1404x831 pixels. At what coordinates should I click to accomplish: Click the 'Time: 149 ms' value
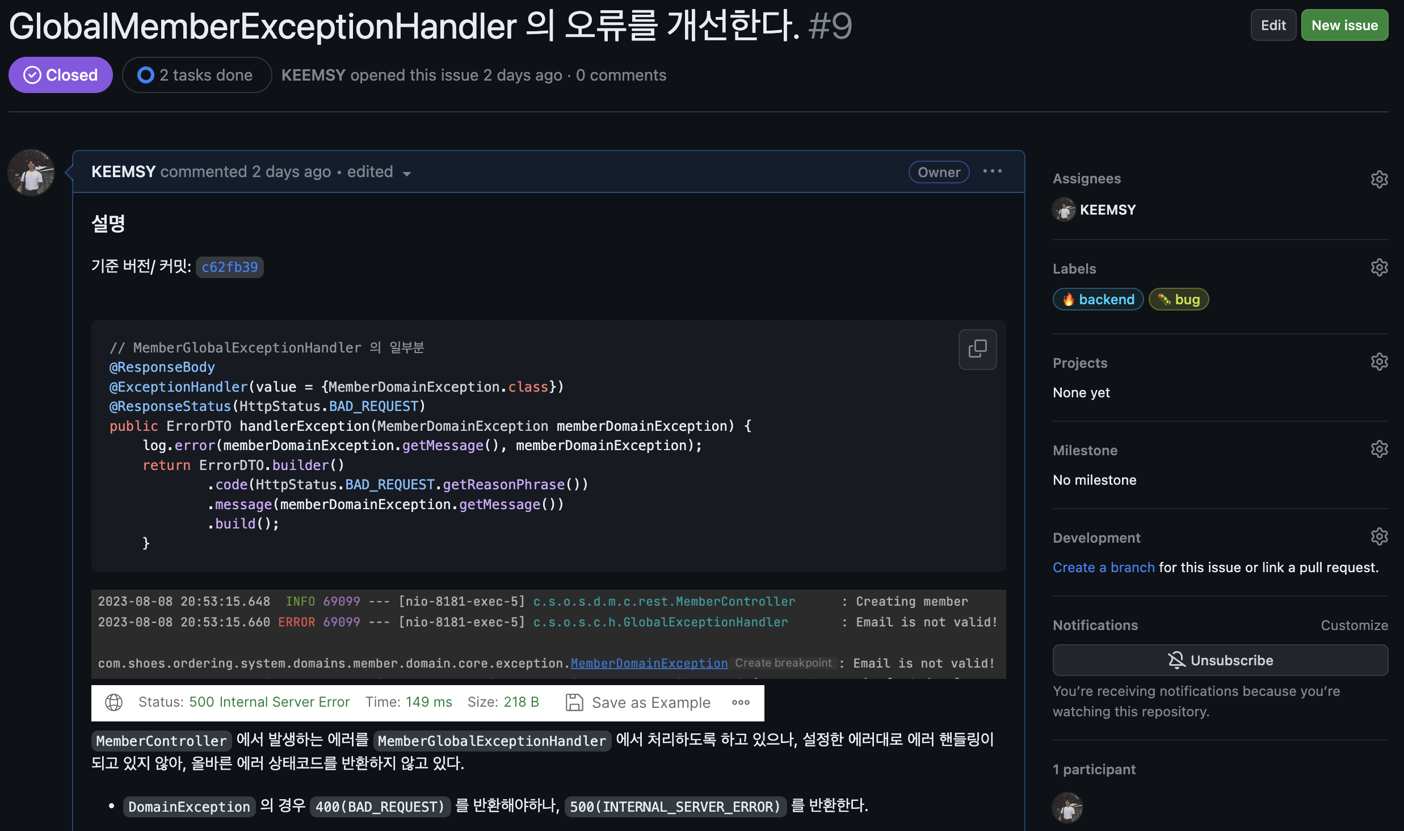[x=409, y=702]
